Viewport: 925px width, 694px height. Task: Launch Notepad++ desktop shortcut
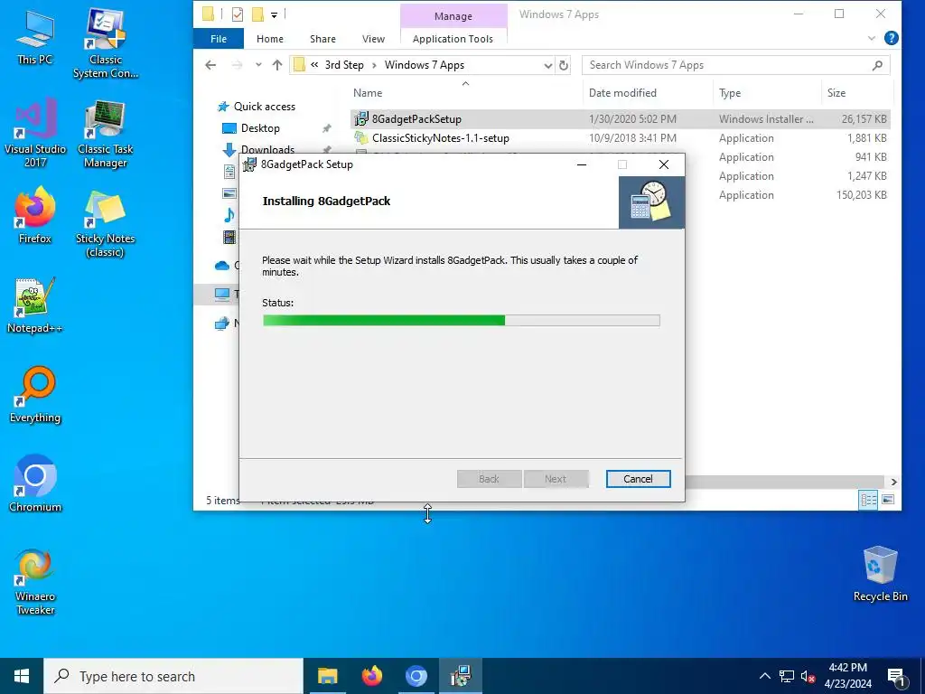[x=35, y=305]
